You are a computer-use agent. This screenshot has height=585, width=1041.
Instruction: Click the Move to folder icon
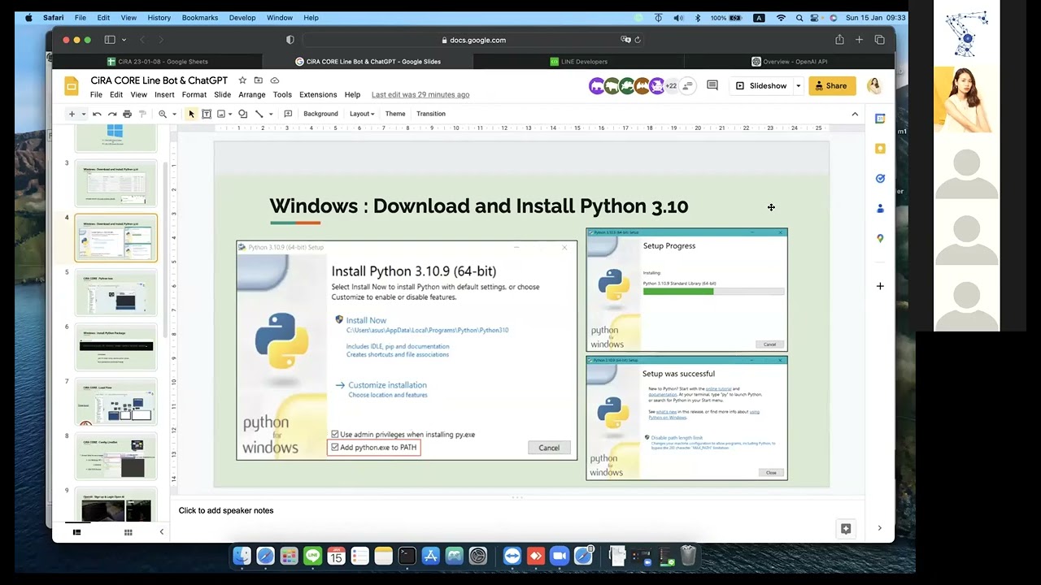point(259,80)
